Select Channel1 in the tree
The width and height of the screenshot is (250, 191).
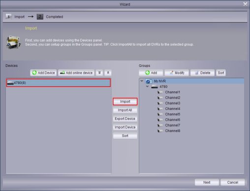(x=173, y=92)
